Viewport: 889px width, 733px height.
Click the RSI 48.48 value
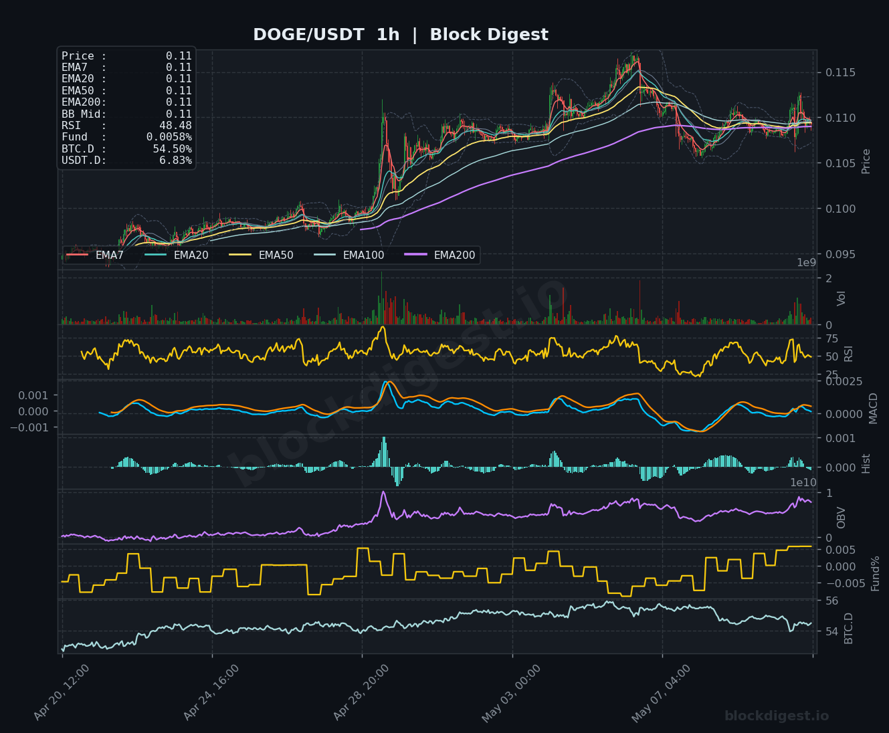175,126
